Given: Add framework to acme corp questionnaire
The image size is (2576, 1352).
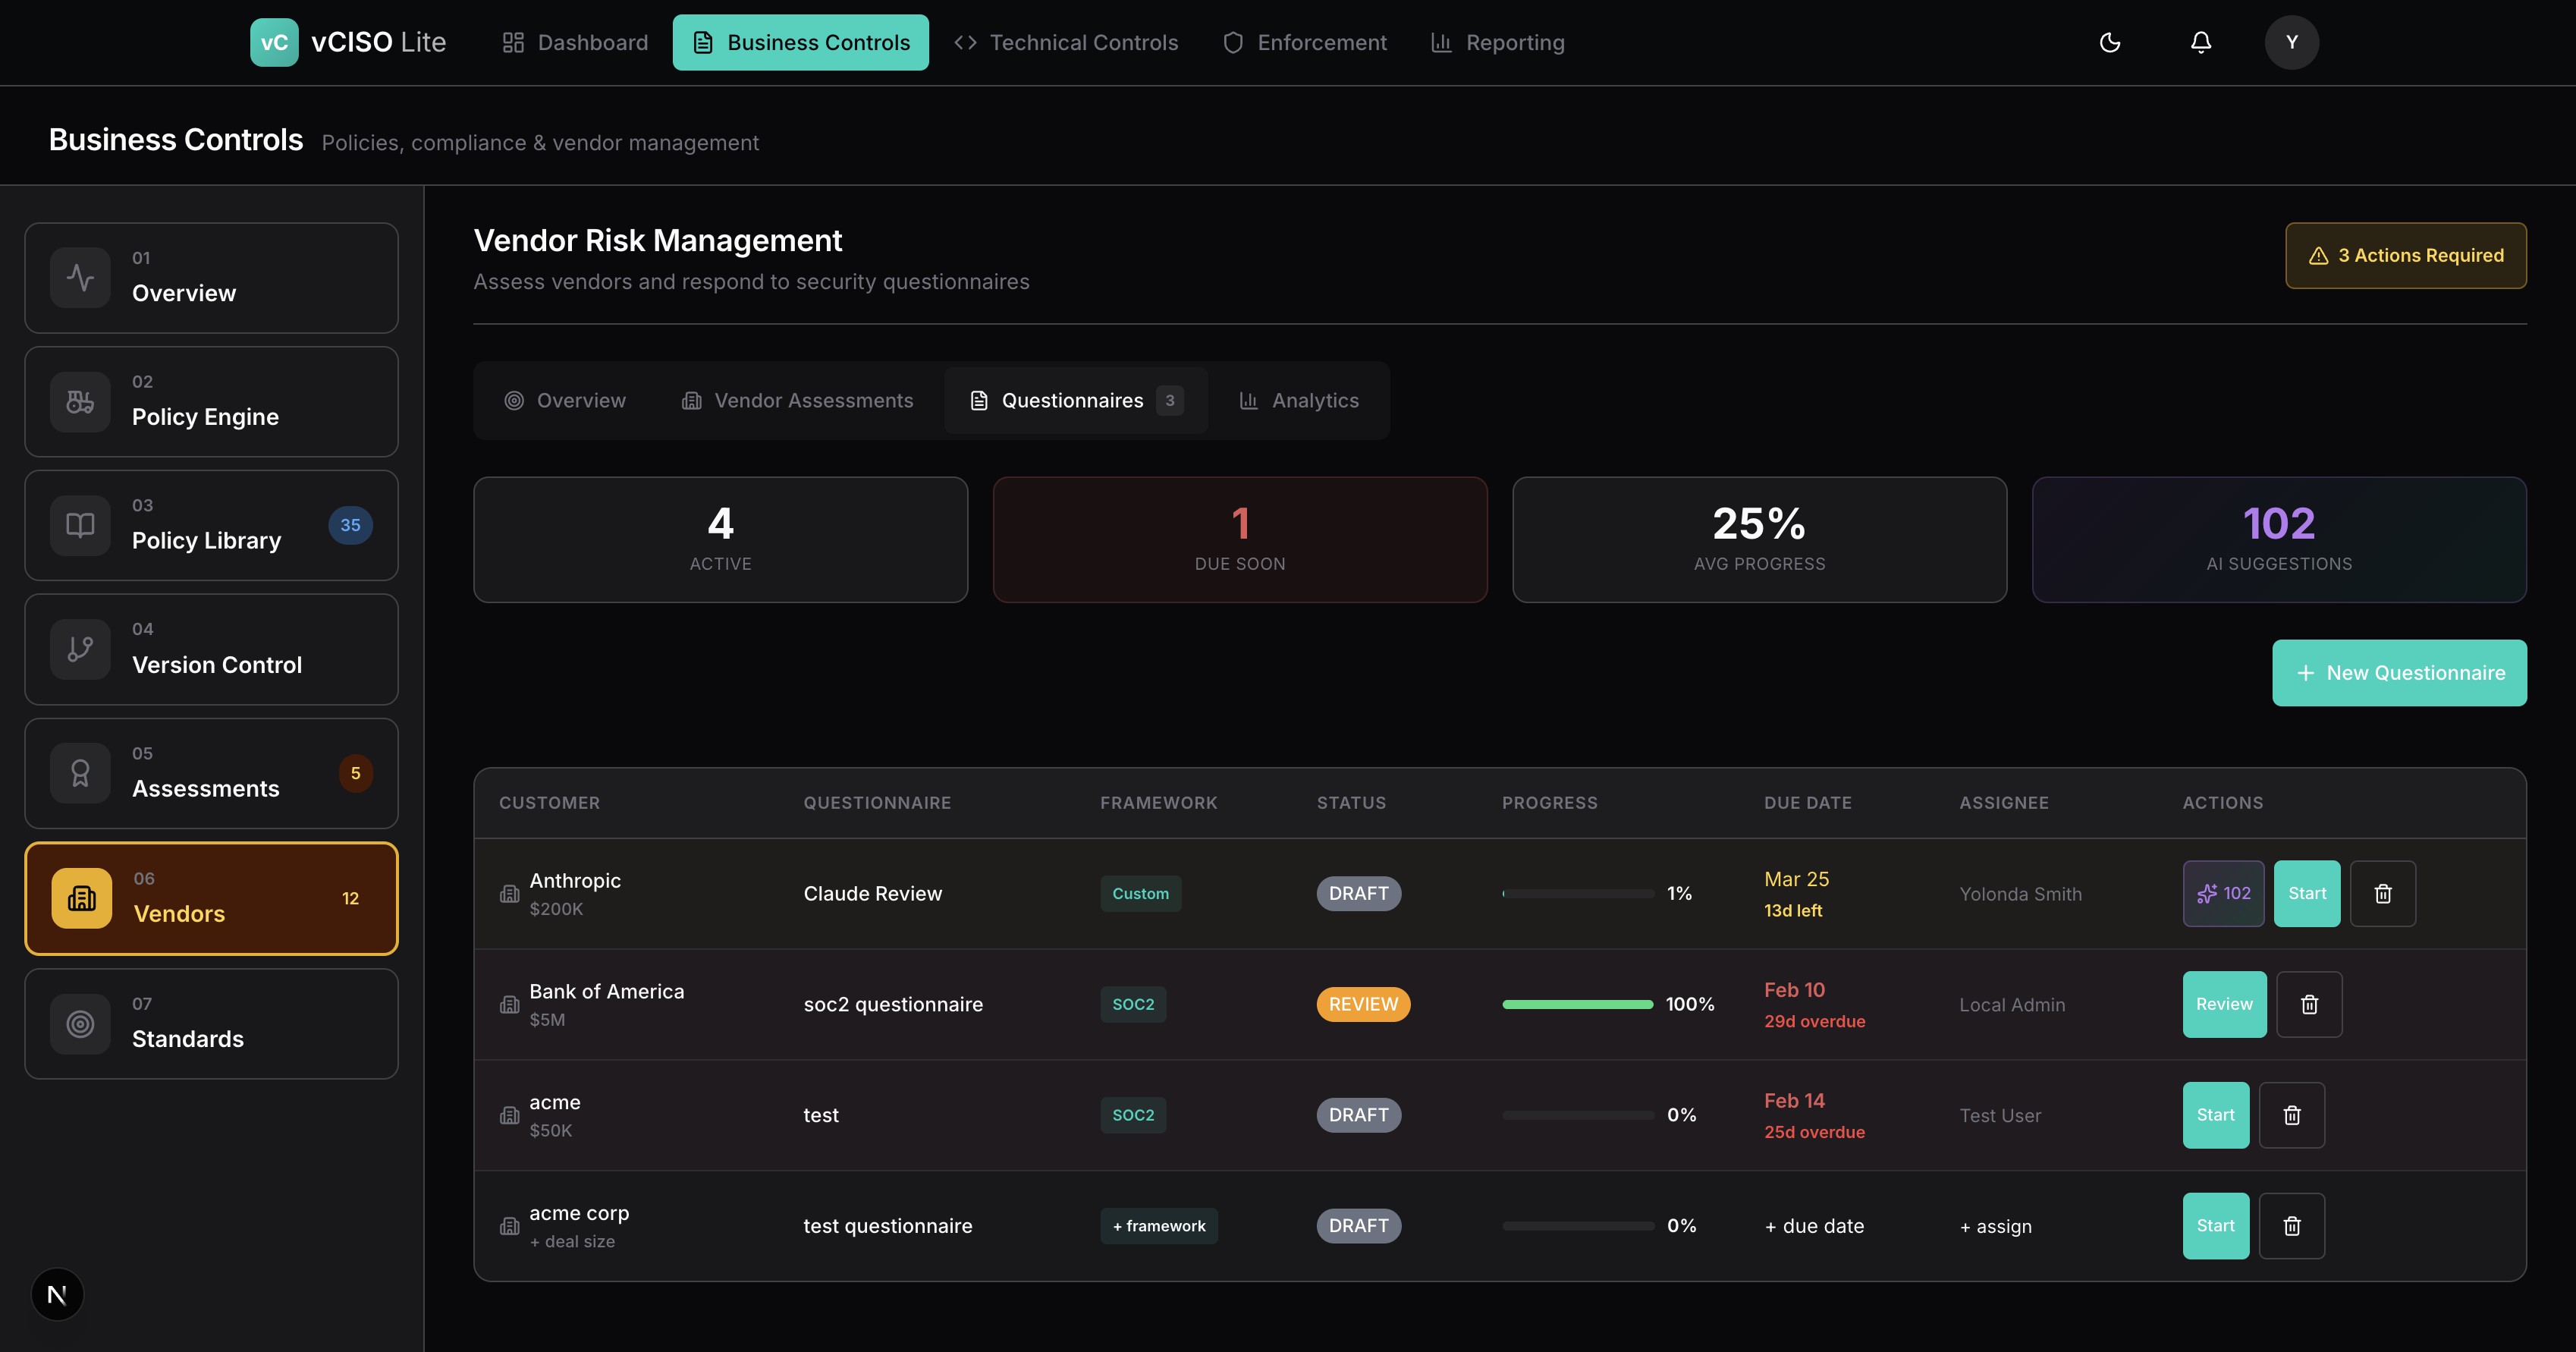Looking at the screenshot, I should tap(1158, 1226).
